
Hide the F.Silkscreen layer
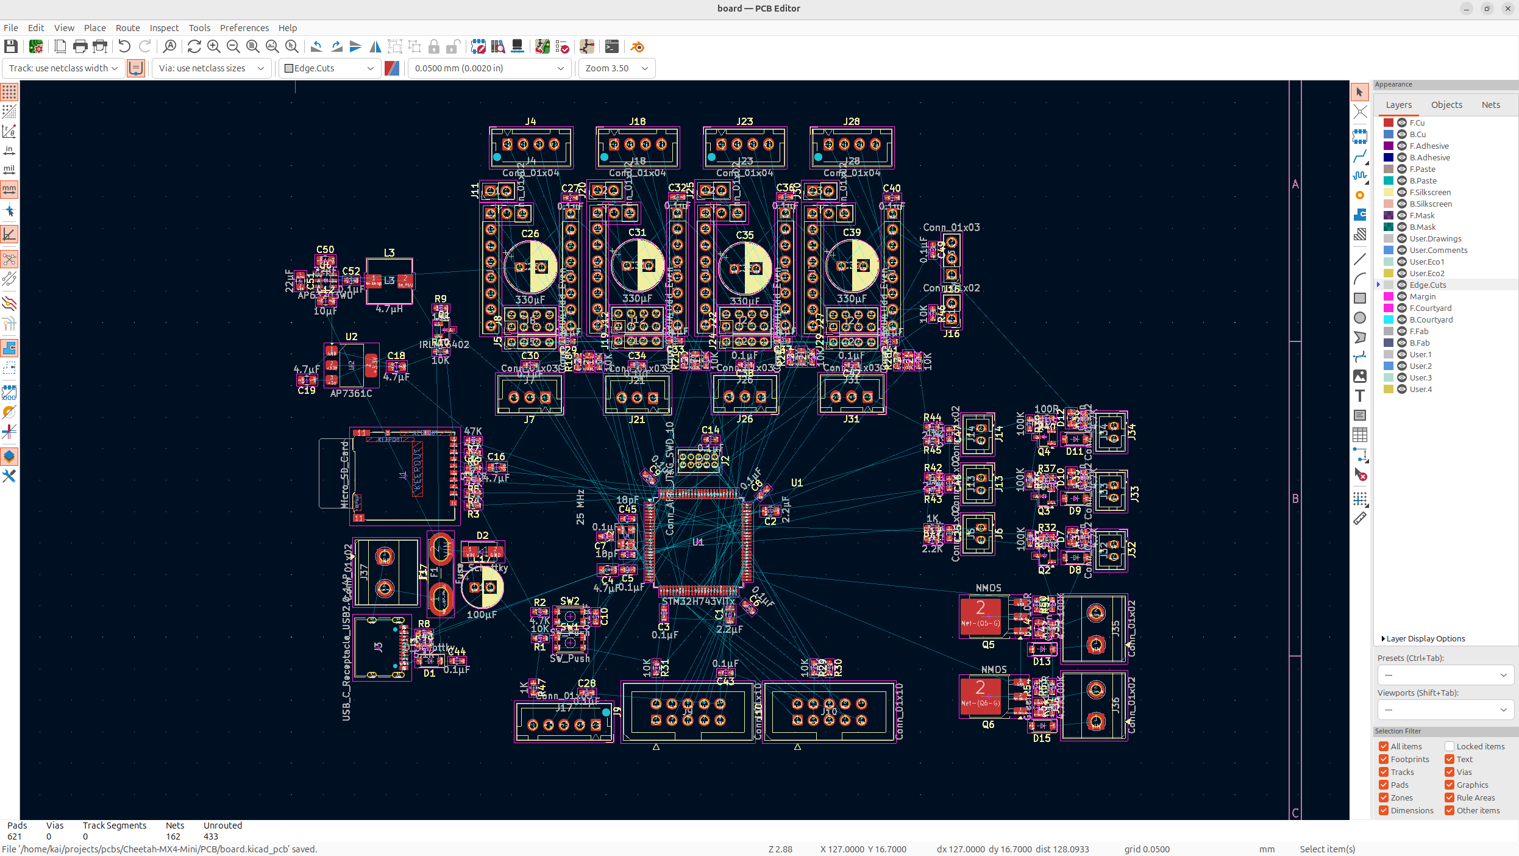[1402, 192]
